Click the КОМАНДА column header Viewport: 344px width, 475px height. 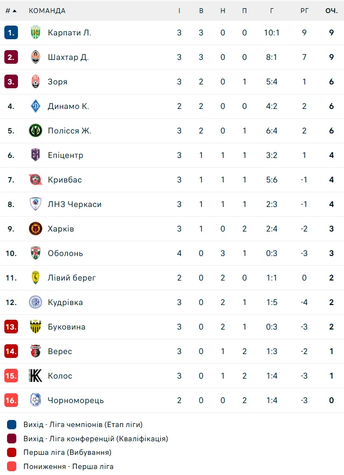(x=47, y=10)
